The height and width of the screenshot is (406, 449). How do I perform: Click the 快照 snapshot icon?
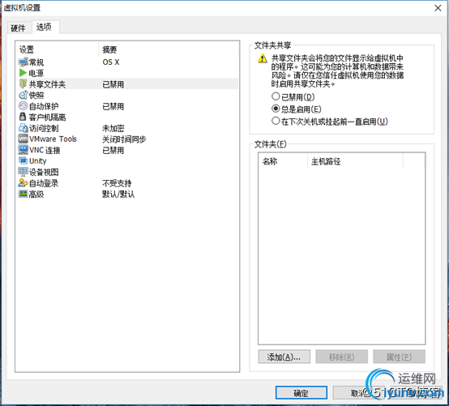pyautogui.click(x=23, y=95)
